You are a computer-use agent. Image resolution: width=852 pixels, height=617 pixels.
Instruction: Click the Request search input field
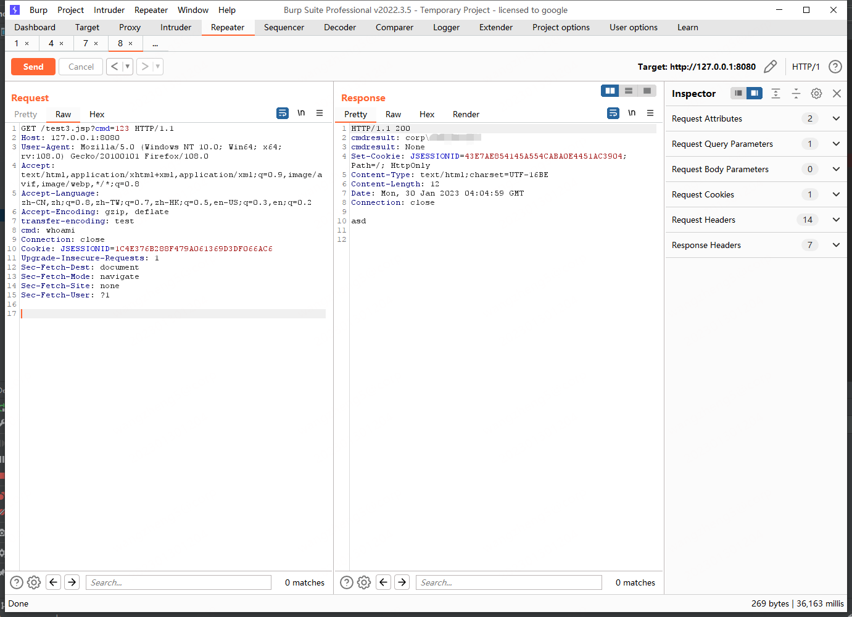pyautogui.click(x=178, y=582)
